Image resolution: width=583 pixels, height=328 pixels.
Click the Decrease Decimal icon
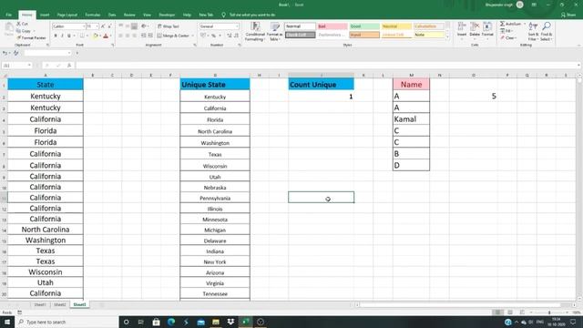[236, 36]
